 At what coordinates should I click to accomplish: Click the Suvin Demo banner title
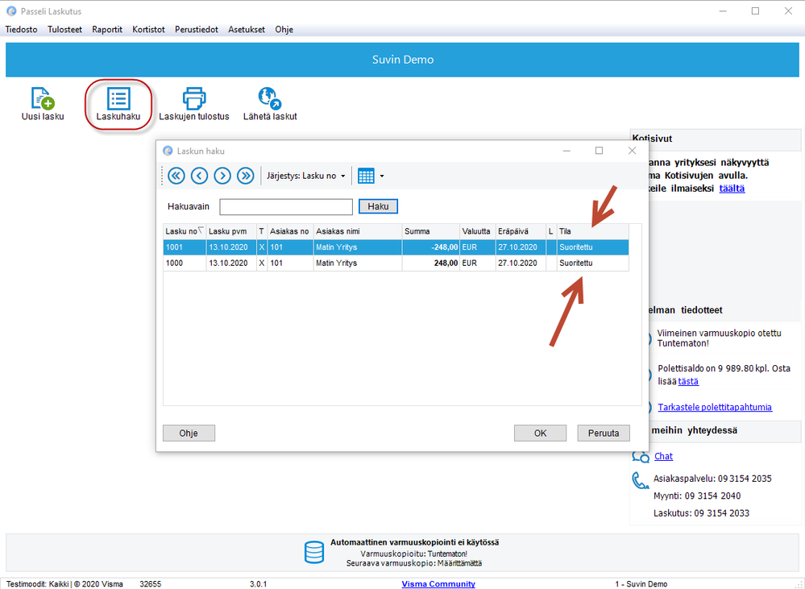(x=403, y=60)
